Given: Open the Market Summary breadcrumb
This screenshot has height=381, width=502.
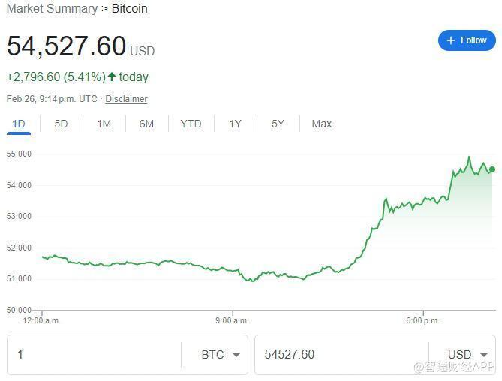Looking at the screenshot, I should pyautogui.click(x=52, y=9).
